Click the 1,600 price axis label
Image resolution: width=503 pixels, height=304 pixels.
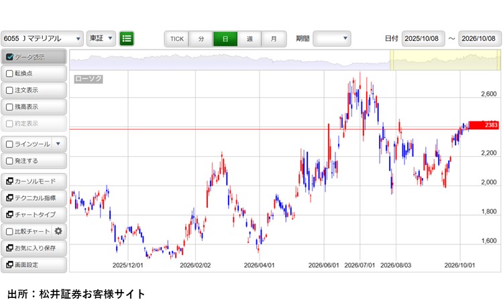tap(488, 240)
